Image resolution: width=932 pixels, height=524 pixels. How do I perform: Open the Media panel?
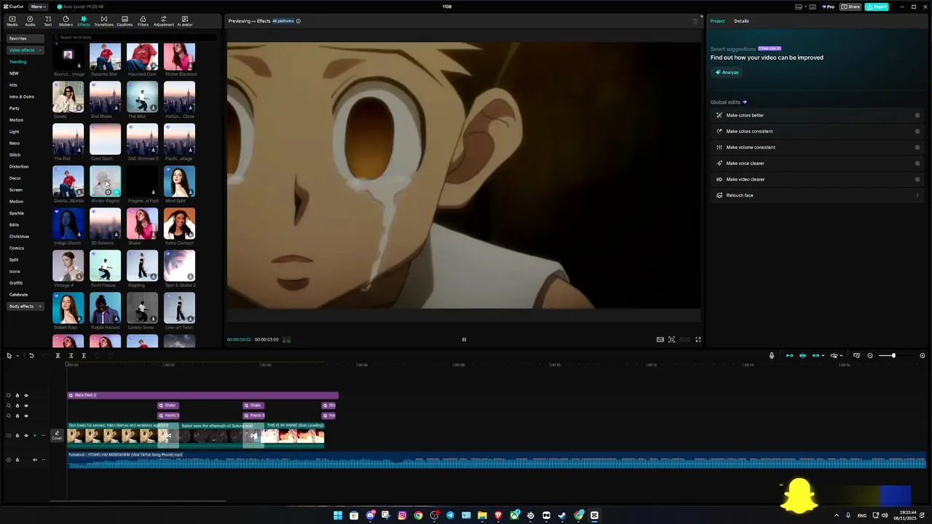(x=12, y=21)
